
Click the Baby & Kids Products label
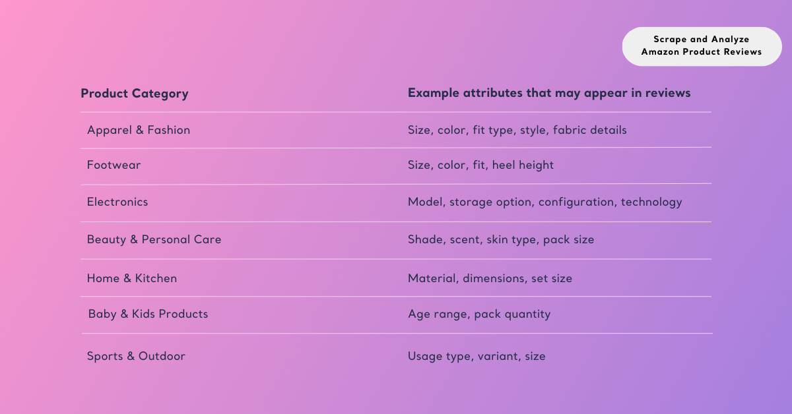click(x=148, y=314)
